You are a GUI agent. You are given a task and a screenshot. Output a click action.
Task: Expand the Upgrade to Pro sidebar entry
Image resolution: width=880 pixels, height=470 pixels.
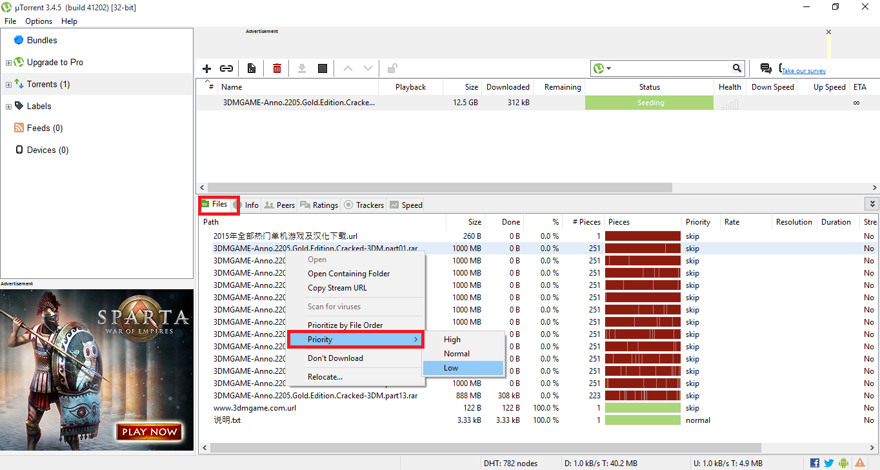pyautogui.click(x=7, y=62)
